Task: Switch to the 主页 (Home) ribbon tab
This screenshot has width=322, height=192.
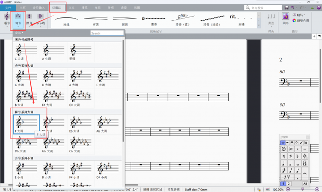Action: click(x=23, y=8)
